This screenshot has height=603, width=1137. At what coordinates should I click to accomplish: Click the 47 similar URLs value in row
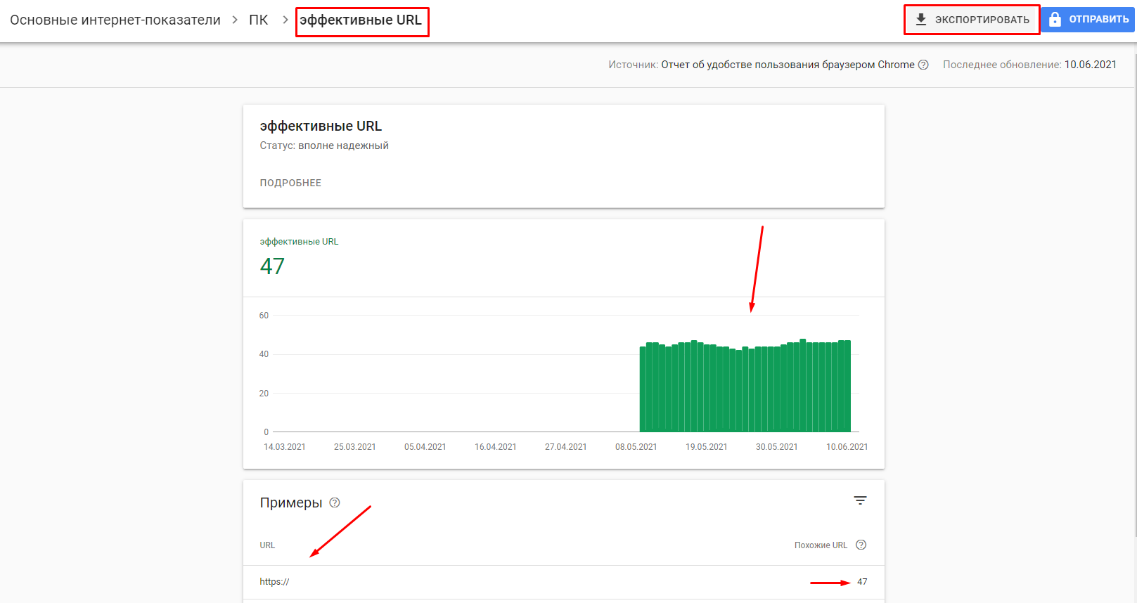(862, 582)
